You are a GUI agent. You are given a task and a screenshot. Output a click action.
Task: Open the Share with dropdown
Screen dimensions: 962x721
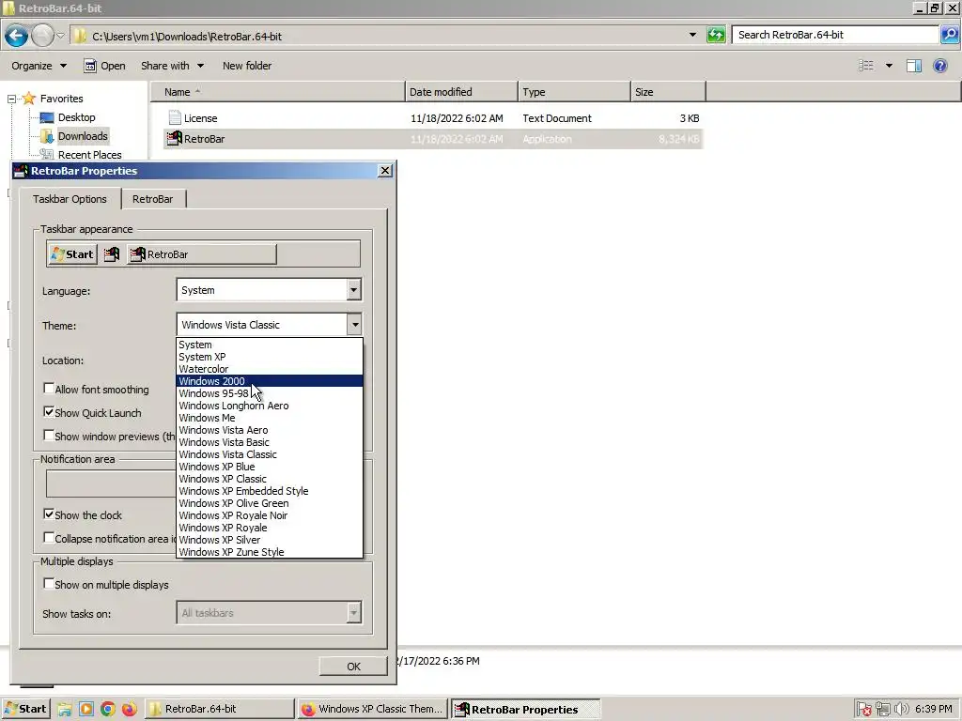click(x=172, y=66)
